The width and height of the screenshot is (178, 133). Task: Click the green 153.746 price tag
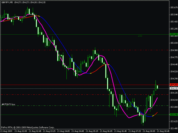174,115
